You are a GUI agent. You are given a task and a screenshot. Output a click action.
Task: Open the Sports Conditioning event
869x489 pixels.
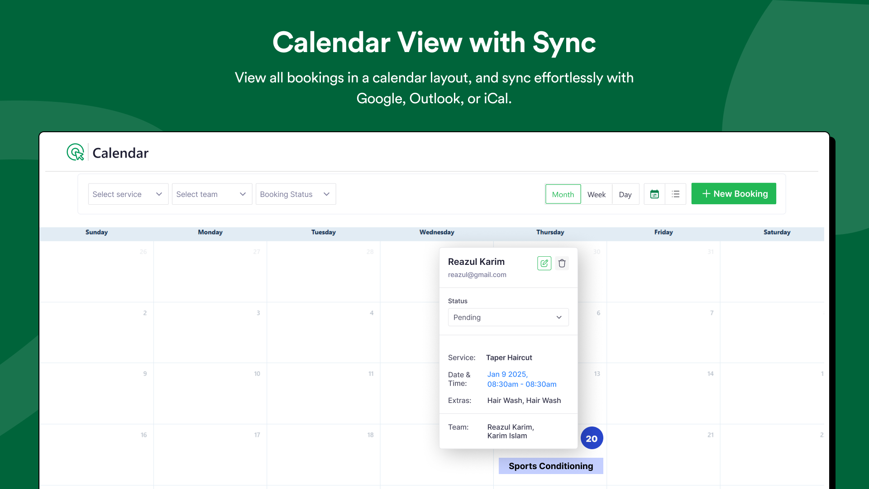click(551, 466)
